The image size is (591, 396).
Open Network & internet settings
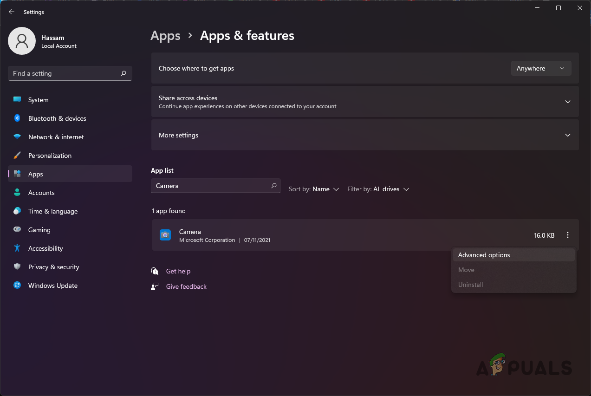[x=56, y=137]
